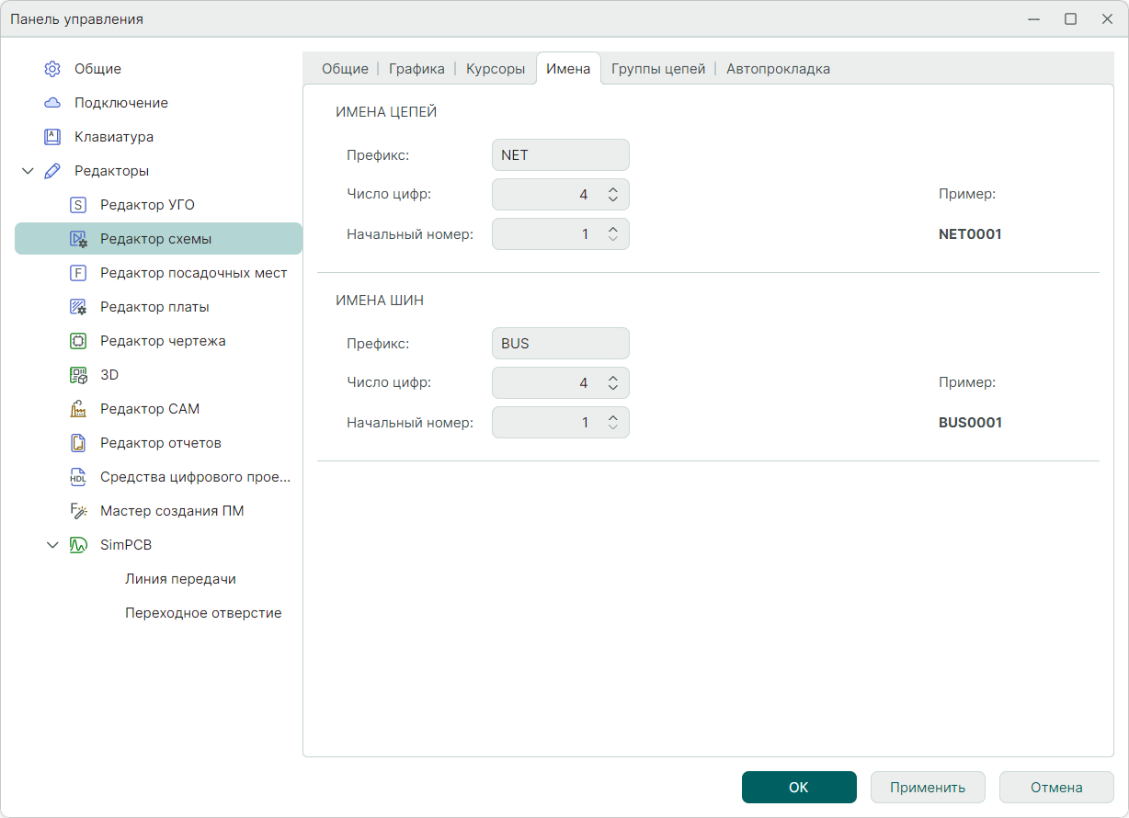Image resolution: width=1129 pixels, height=818 pixels.
Task: Collapse the SimPCB tree node
Action: click(x=52, y=545)
